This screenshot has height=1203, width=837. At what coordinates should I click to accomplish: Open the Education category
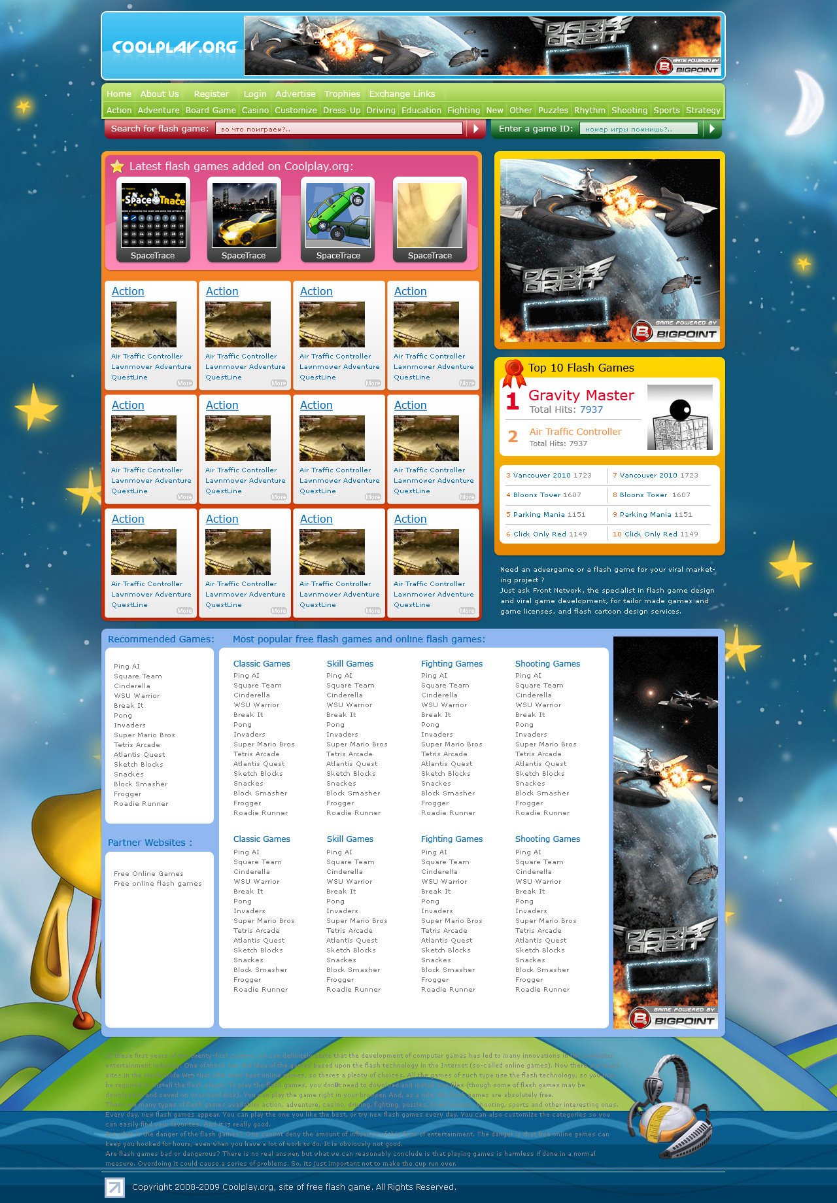tap(421, 111)
